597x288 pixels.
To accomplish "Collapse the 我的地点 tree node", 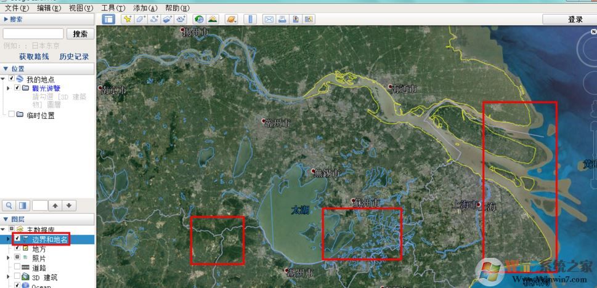I will click(3, 78).
